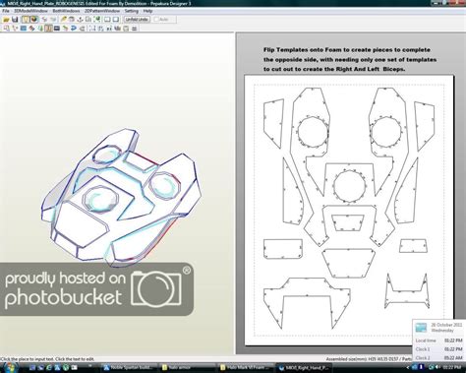This screenshot has height=373, width=466.
Task: Open the File menu
Action: tap(6, 11)
